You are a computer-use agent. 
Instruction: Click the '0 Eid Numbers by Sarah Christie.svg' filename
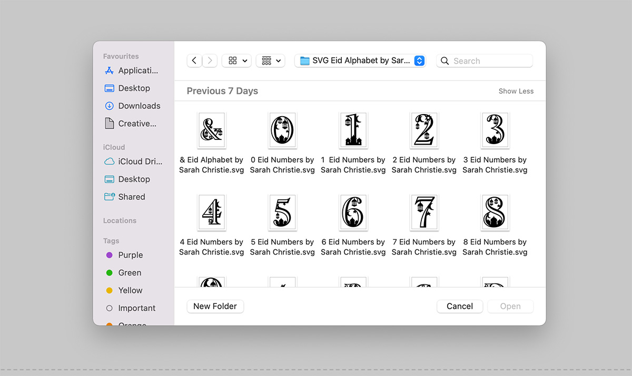point(282,165)
